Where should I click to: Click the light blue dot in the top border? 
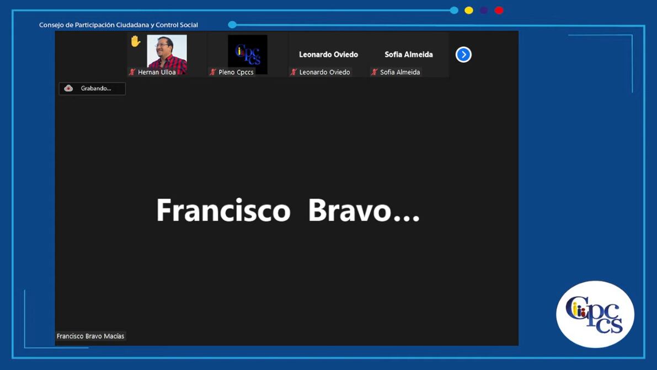(x=454, y=10)
